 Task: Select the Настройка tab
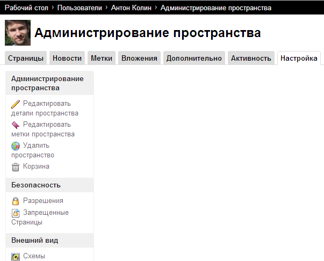[298, 58]
